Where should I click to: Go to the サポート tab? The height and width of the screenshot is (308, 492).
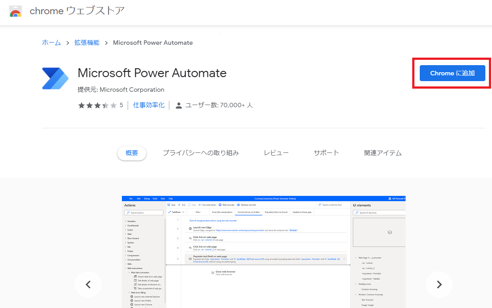[326, 153]
